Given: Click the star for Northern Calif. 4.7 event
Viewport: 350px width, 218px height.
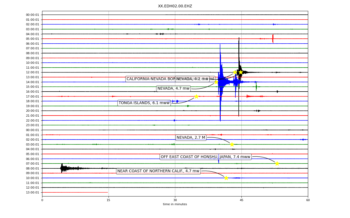Looking at the screenshot, I should 226,178.
